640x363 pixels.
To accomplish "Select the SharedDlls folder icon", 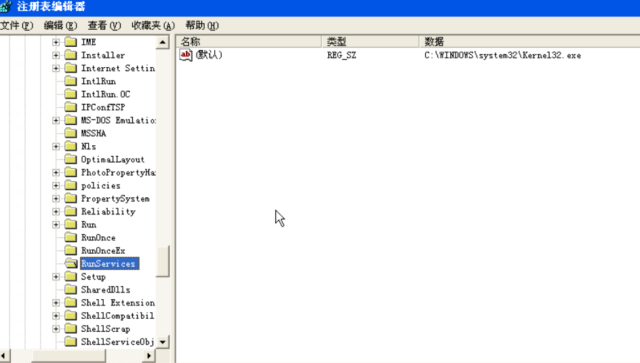I will click(x=71, y=290).
